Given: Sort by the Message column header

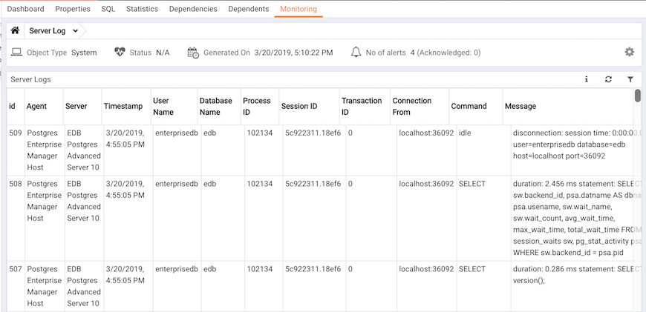Looking at the screenshot, I should [x=568, y=106].
